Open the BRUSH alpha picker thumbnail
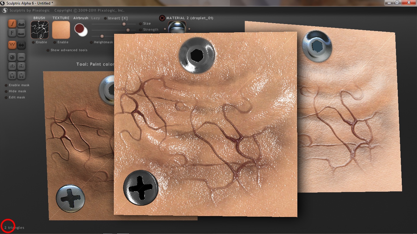 39,30
